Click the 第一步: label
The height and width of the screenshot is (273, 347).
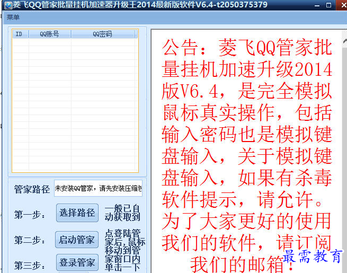(x=30, y=214)
